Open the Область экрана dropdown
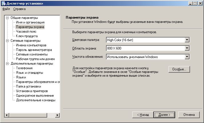 [187, 48]
